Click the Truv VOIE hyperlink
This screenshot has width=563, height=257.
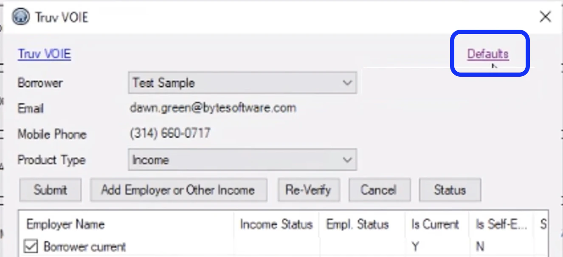(44, 54)
